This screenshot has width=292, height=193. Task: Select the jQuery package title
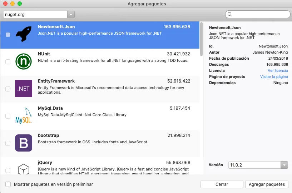coord(45,163)
